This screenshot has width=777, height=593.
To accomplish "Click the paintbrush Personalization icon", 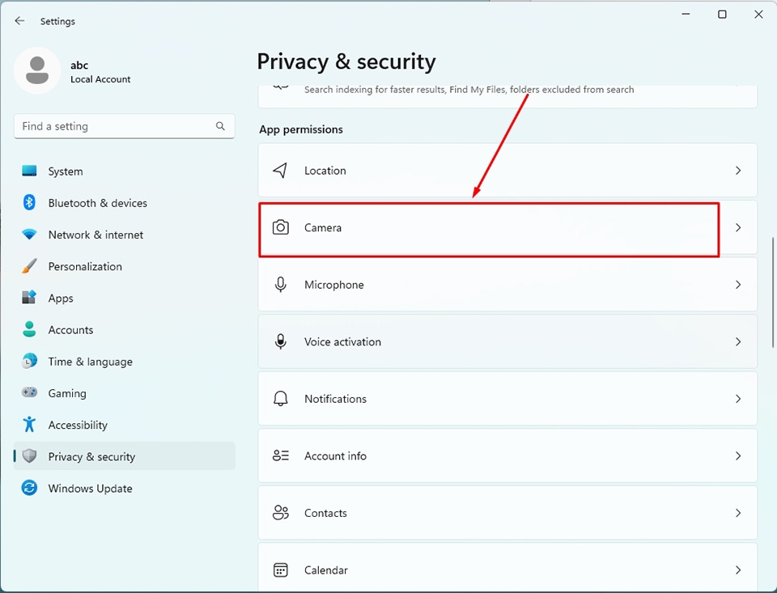I will click(x=29, y=266).
